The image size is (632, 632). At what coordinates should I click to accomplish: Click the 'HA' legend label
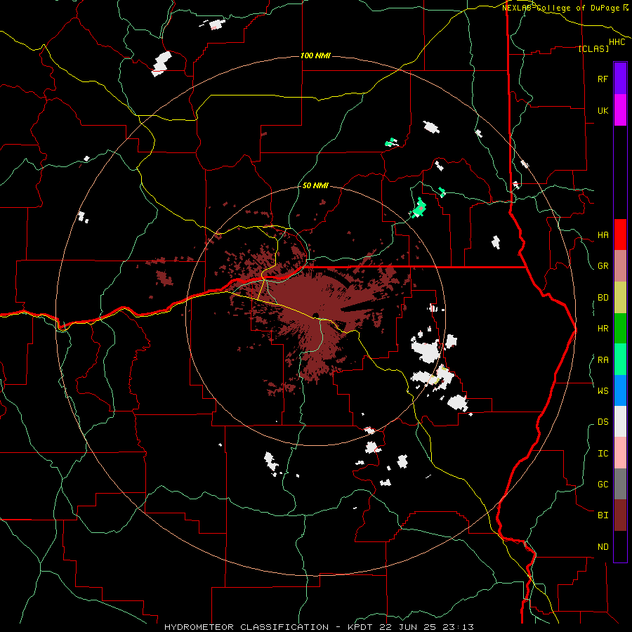[x=603, y=235]
